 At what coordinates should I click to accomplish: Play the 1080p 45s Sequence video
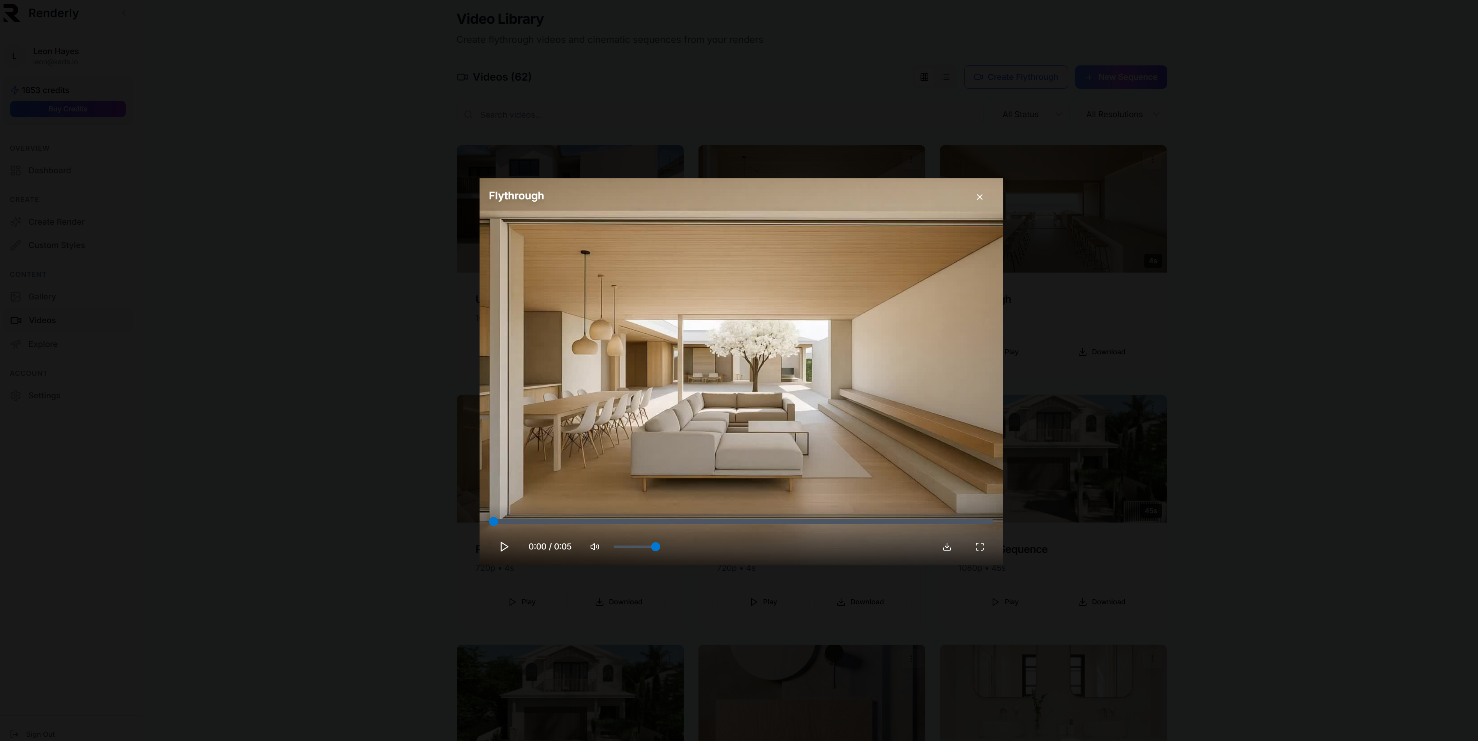[1005, 602]
